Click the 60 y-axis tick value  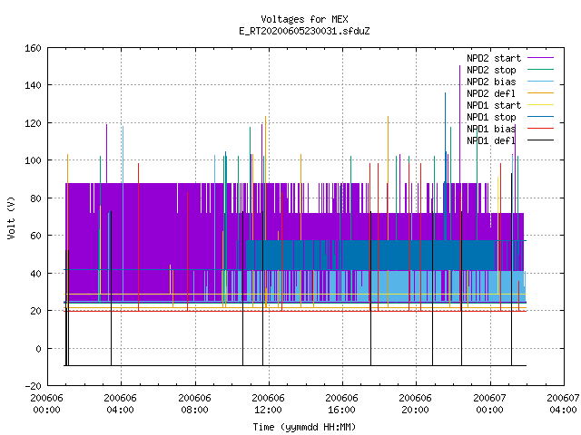[x=35, y=236]
